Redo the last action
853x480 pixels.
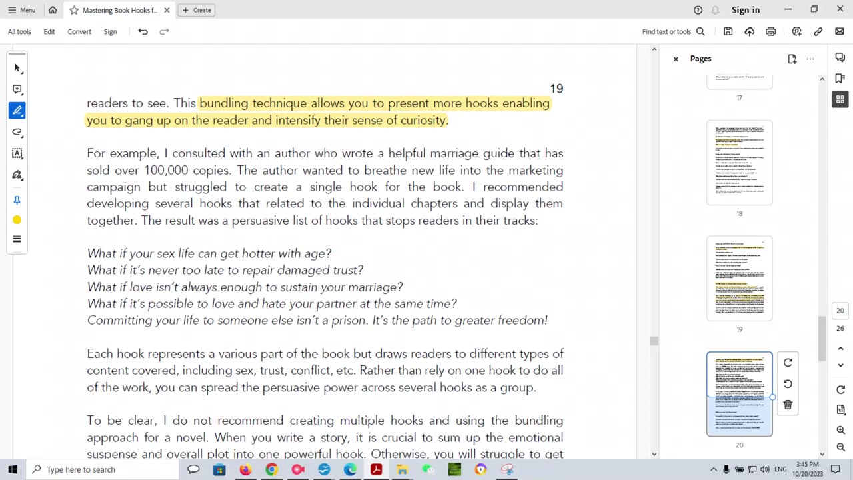coord(164,31)
